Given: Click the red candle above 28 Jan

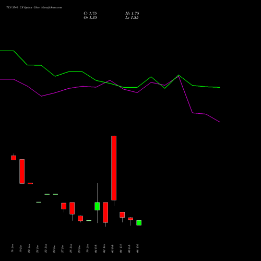Looking at the screenshot, I should pyautogui.click(x=72, y=208).
